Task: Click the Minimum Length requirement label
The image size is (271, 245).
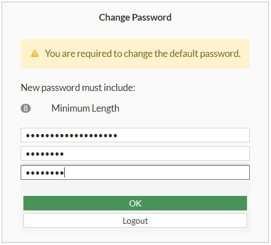Action: tap(85, 108)
